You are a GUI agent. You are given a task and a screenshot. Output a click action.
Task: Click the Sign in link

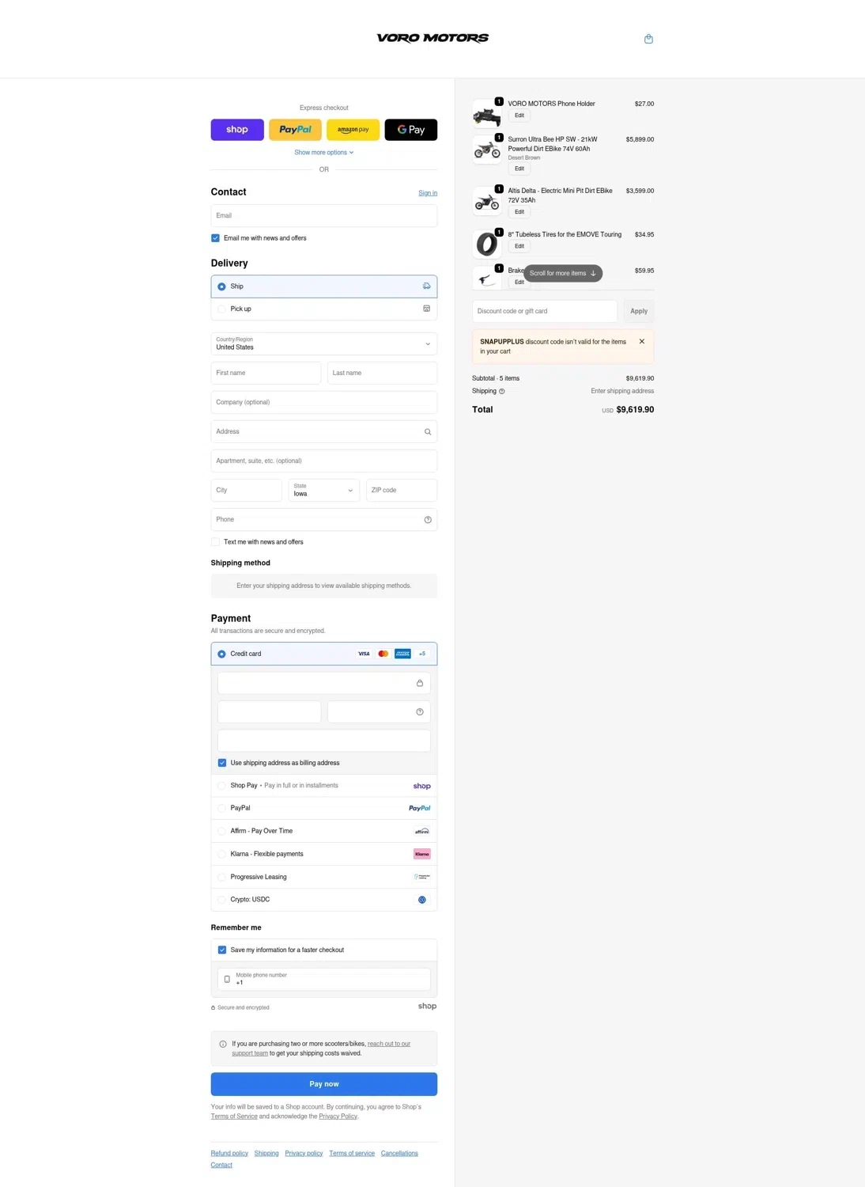pyautogui.click(x=428, y=193)
